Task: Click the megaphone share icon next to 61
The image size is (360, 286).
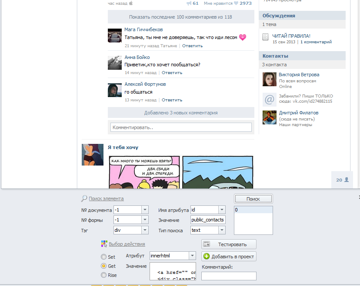Action: 189,3
